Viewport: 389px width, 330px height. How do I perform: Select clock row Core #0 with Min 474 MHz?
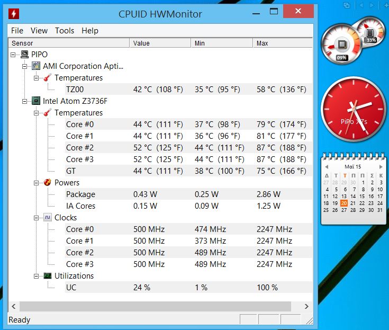coord(188,229)
